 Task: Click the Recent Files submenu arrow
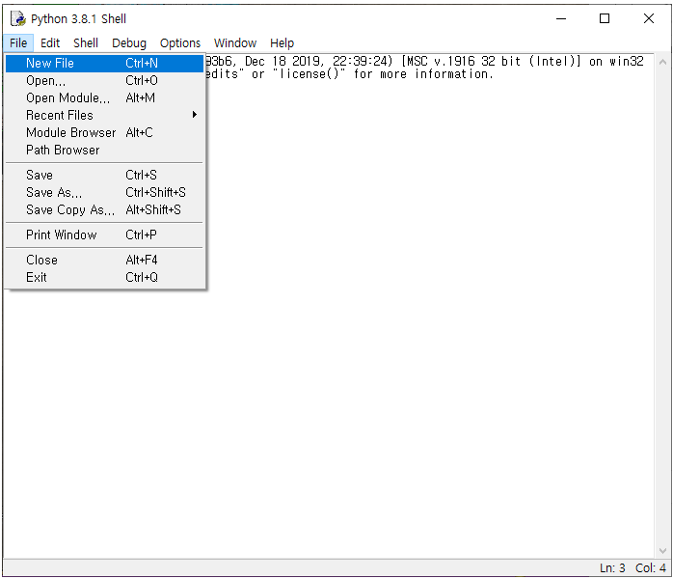195,115
